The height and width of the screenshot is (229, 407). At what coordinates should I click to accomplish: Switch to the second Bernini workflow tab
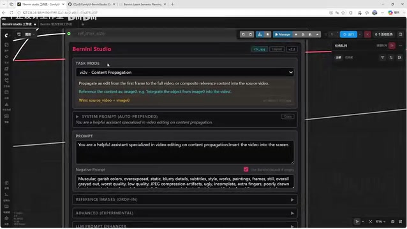pyautogui.click(x=56, y=24)
